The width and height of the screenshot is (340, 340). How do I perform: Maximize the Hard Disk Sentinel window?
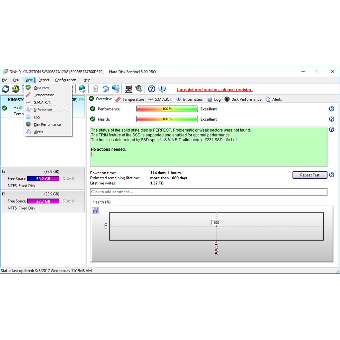[x=317, y=72]
